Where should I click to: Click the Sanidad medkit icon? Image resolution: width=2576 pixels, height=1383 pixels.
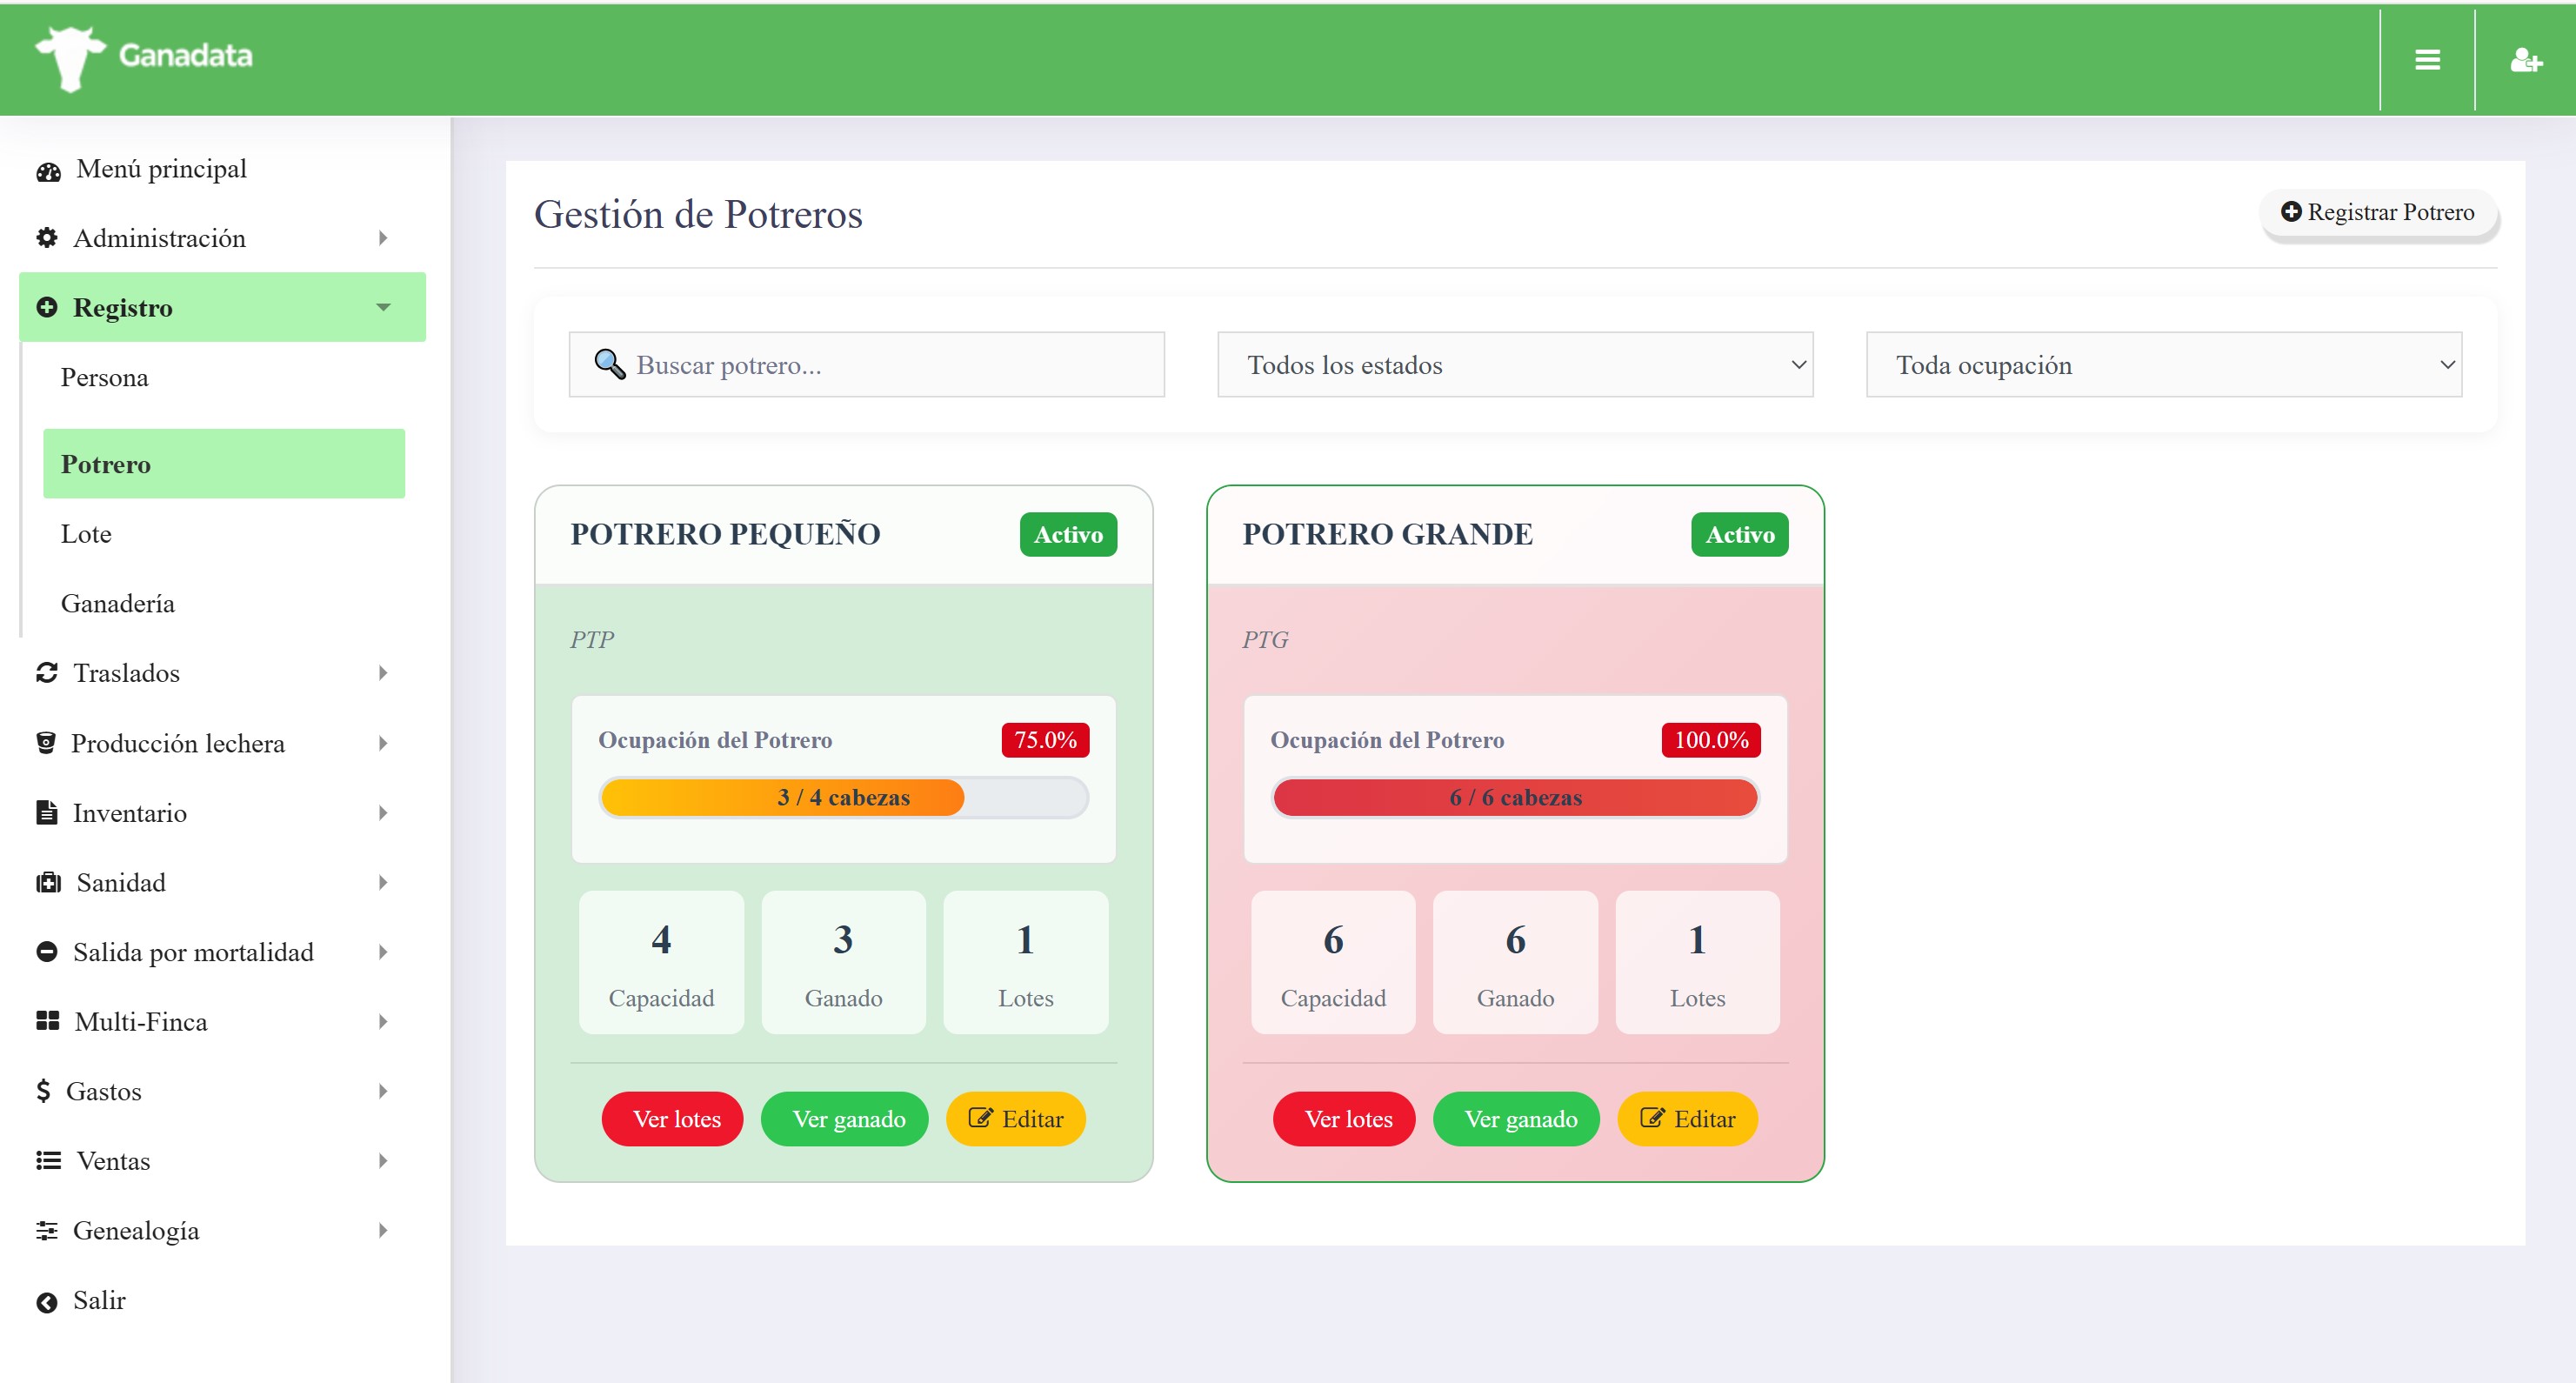(x=48, y=882)
